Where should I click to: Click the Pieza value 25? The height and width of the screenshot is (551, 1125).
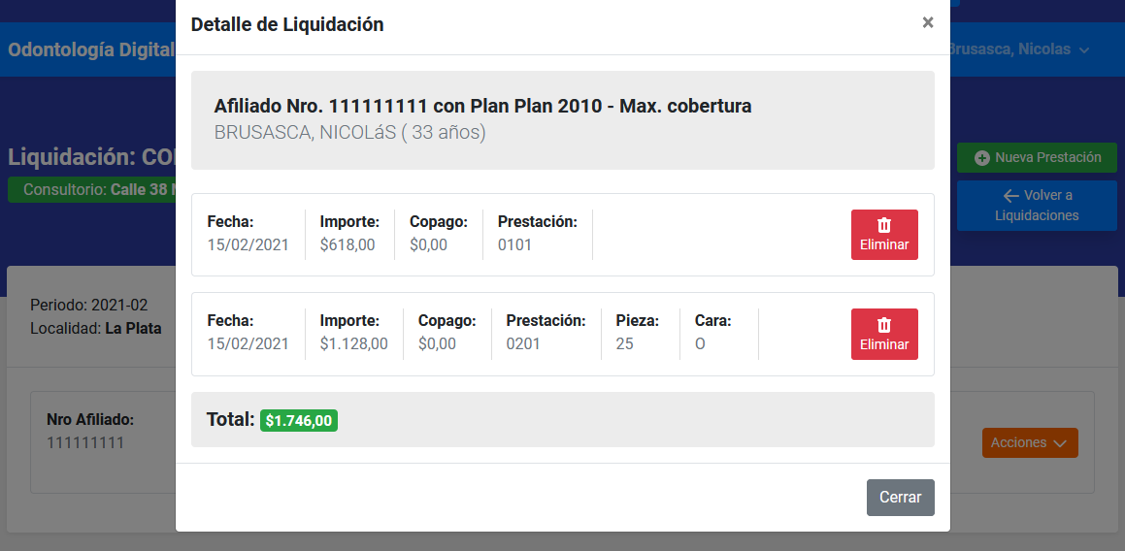point(624,343)
